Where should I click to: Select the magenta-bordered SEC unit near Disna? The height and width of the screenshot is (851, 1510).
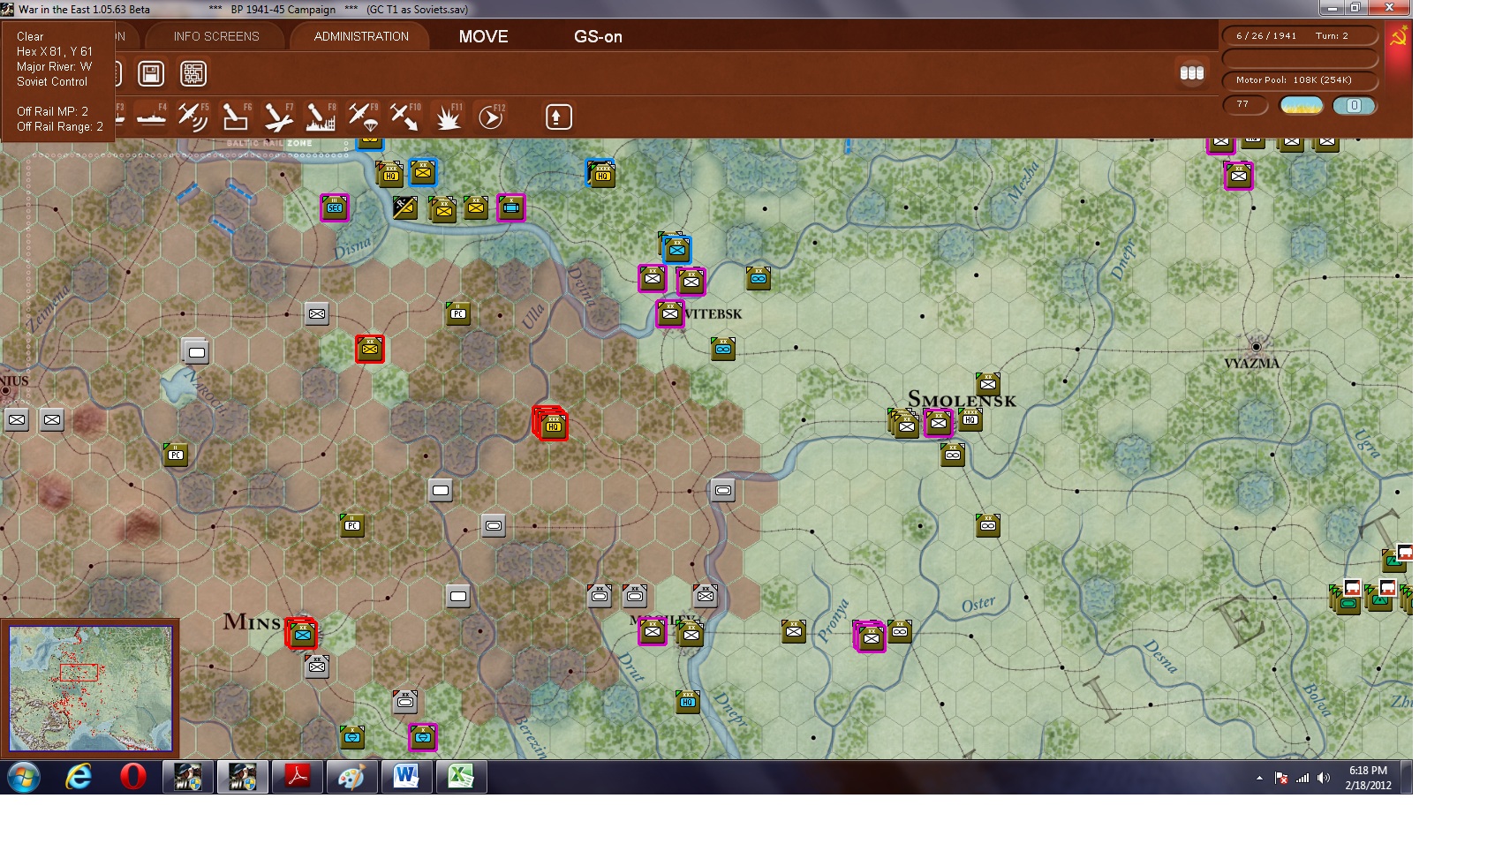point(334,207)
